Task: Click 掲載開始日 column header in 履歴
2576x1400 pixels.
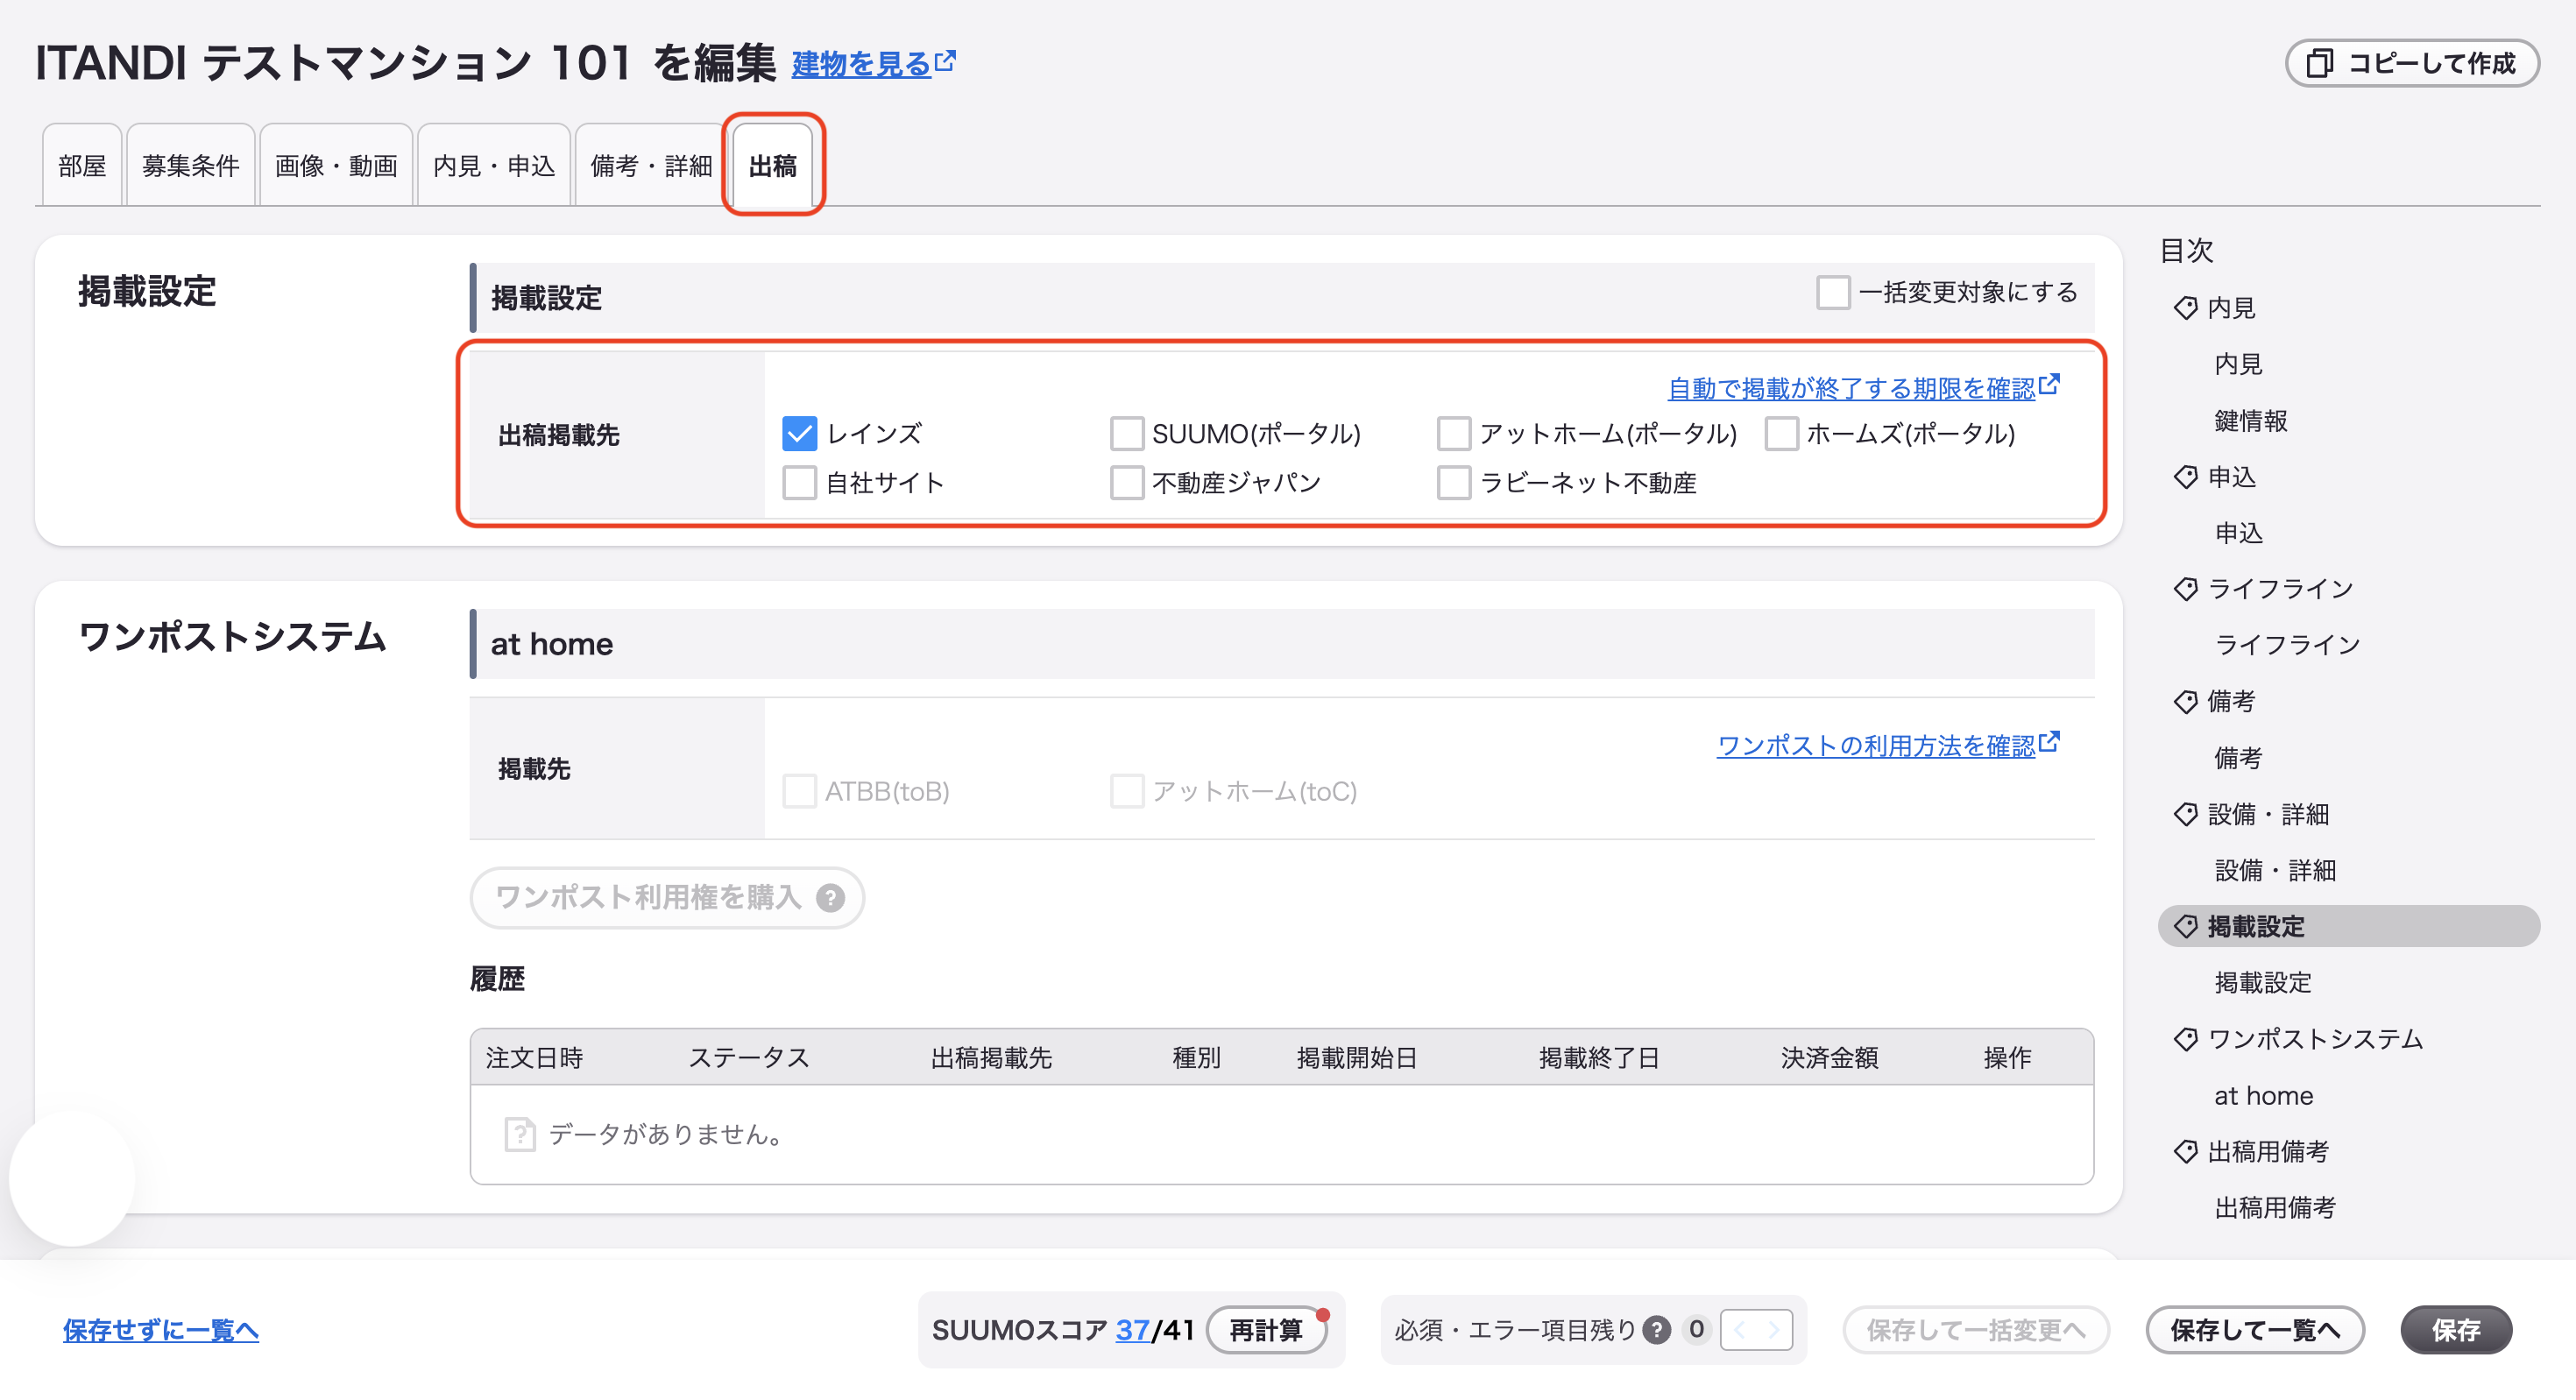Action: (x=1357, y=1058)
